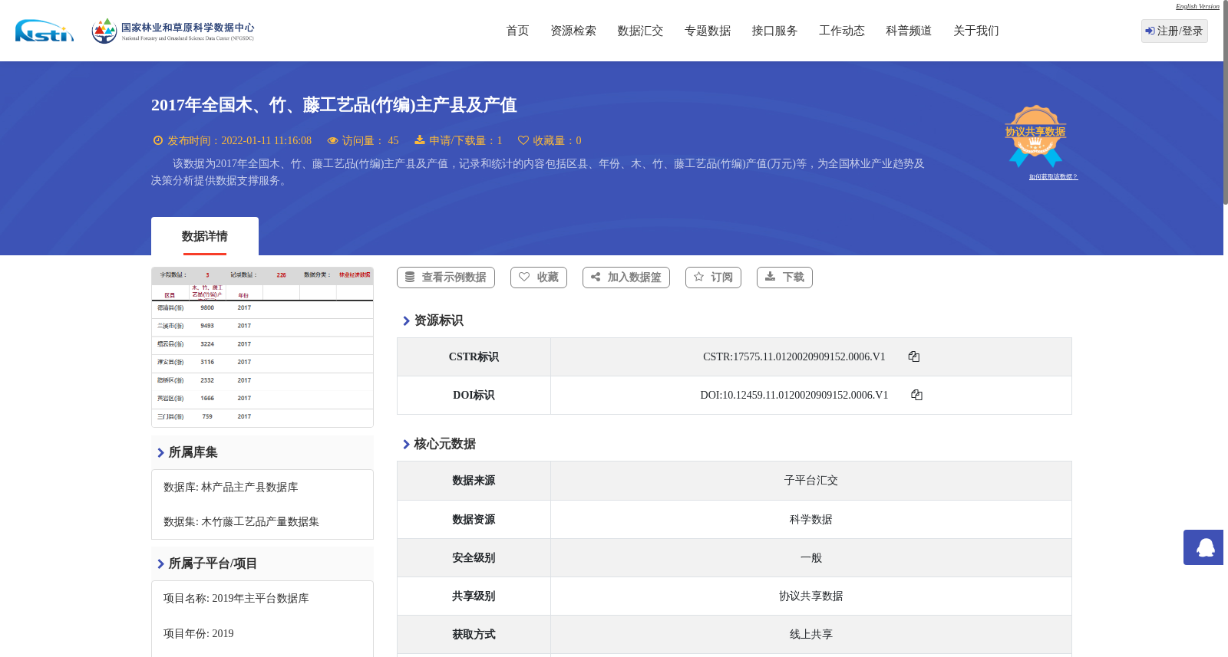Copy the CSTR identifier
The width and height of the screenshot is (1228, 657).
pos(913,356)
